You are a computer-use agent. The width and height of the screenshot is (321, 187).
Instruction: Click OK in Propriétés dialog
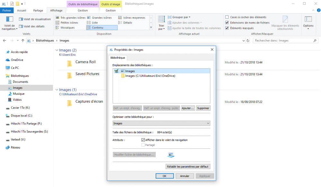click(165, 176)
